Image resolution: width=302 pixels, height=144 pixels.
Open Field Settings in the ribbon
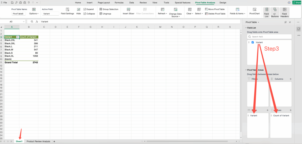coord(67,11)
